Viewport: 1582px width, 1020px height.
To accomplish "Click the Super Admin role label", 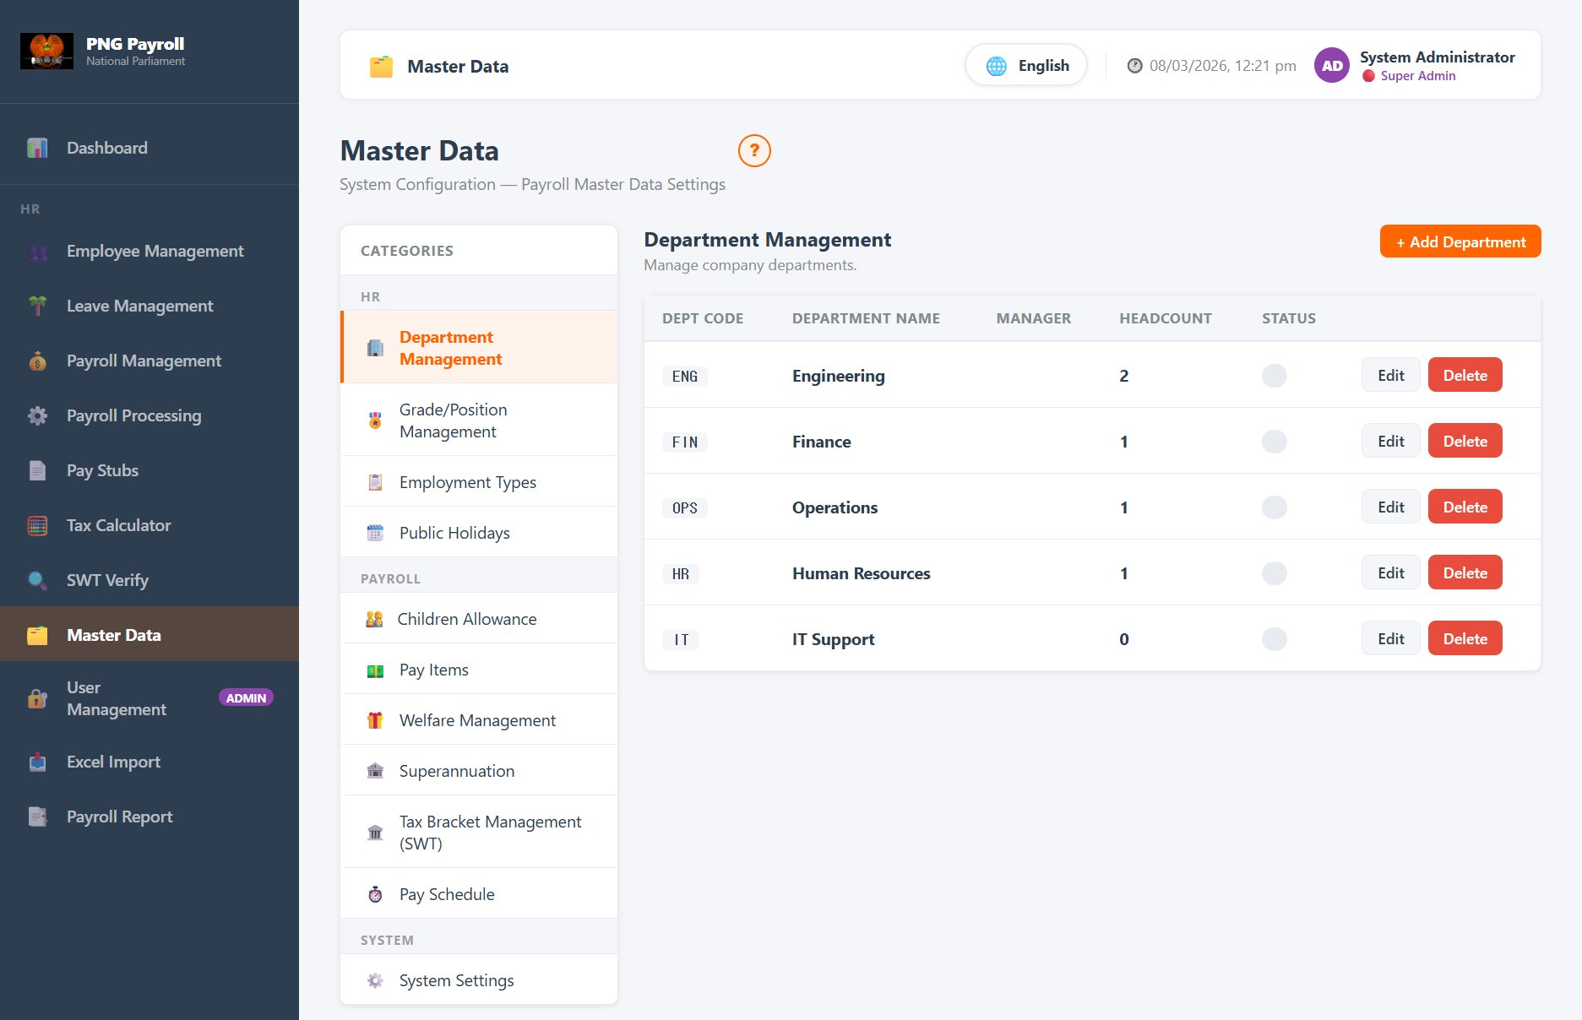I will click(x=1417, y=76).
